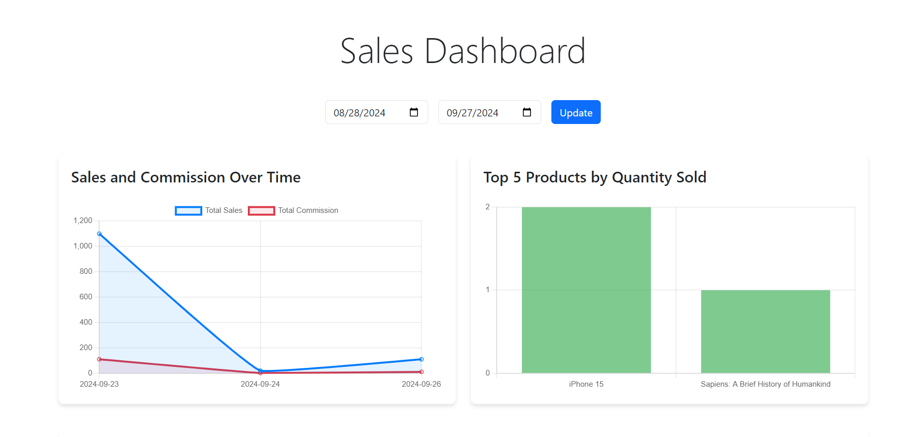Click the 2024-09-23 axis label
922x437 pixels.
(99, 384)
